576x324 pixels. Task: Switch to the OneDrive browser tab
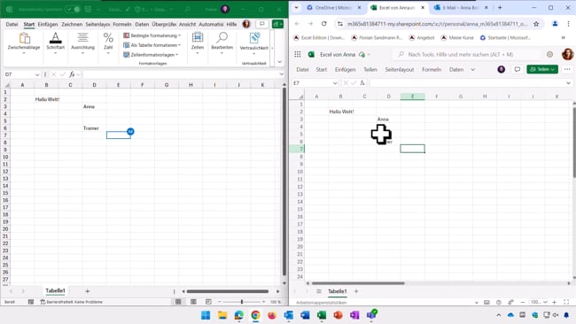[333, 8]
